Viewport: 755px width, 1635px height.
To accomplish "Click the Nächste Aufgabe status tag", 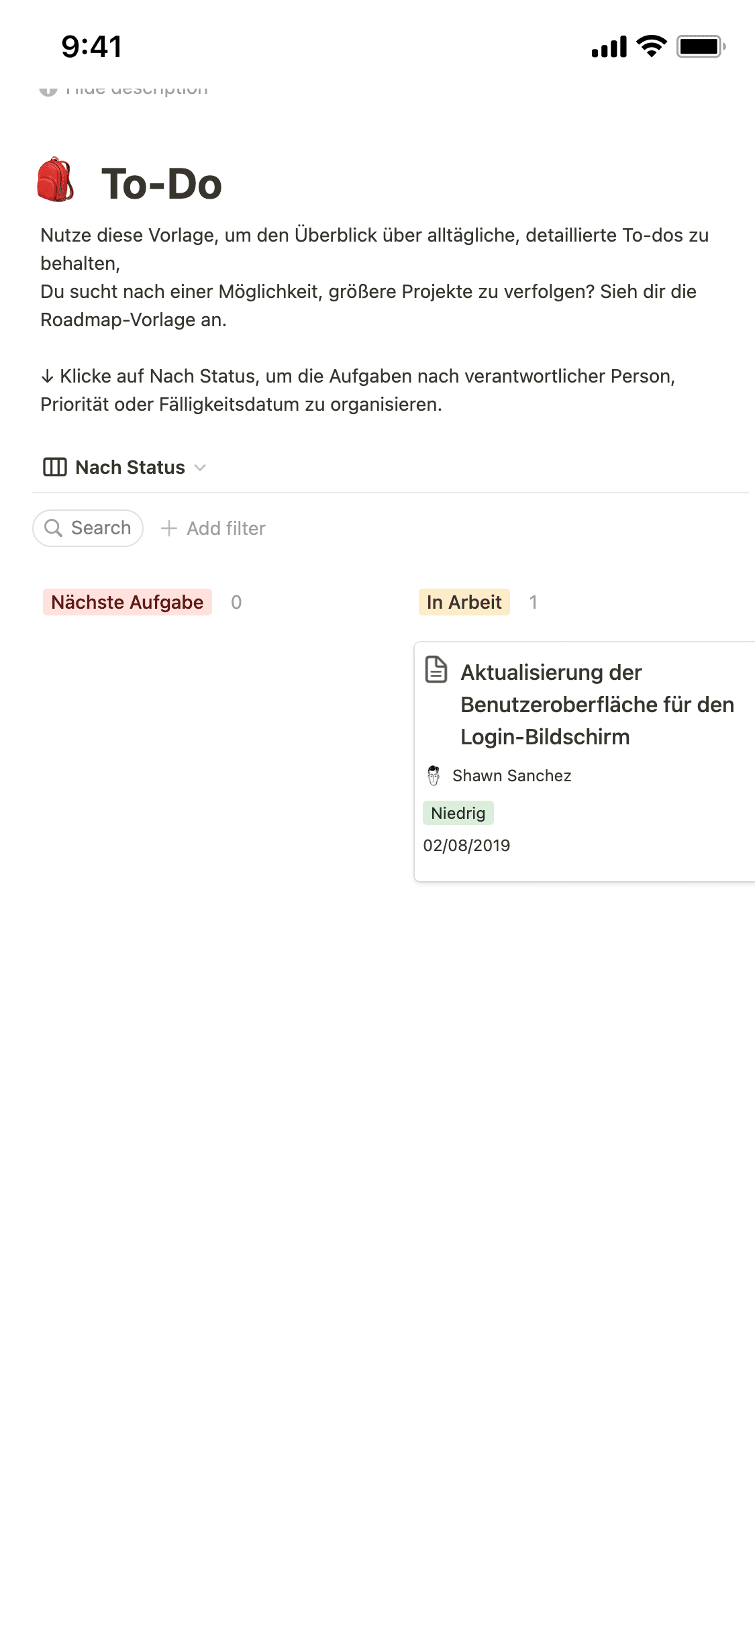I will coord(128,602).
